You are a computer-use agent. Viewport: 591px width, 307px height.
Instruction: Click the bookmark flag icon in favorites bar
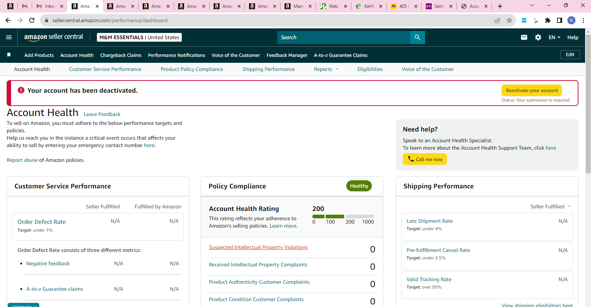[x=9, y=55]
